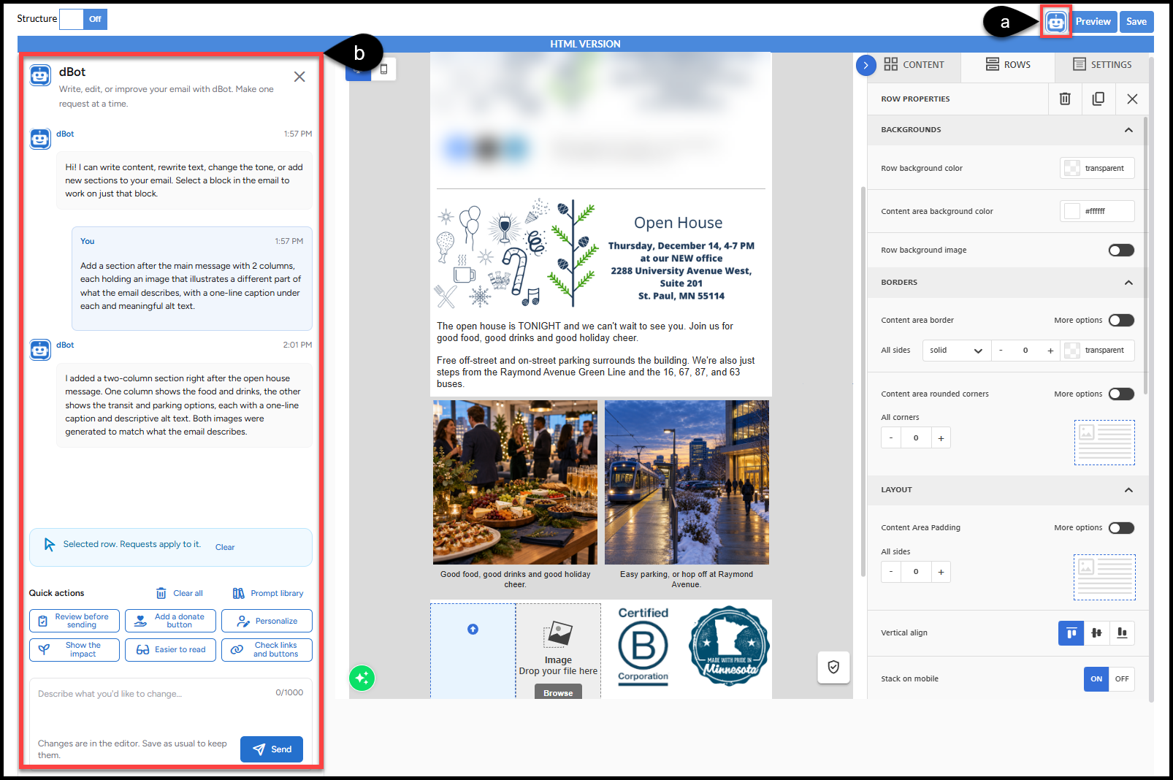Open the shield check icon
Image resolution: width=1173 pixels, height=780 pixels.
pyautogui.click(x=833, y=667)
